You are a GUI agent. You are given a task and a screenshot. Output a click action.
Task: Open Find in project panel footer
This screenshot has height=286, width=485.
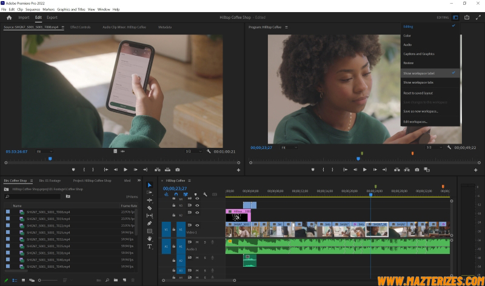pyautogui.click(x=107, y=280)
